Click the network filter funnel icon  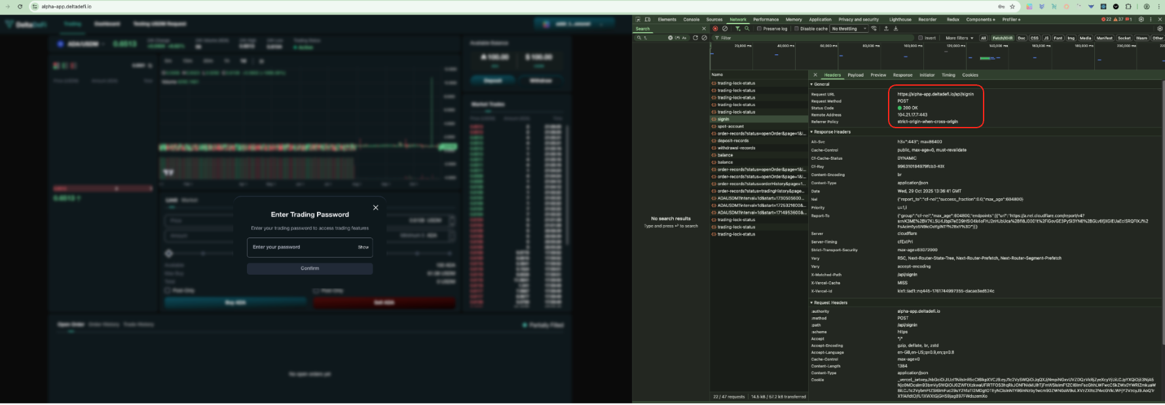738,29
